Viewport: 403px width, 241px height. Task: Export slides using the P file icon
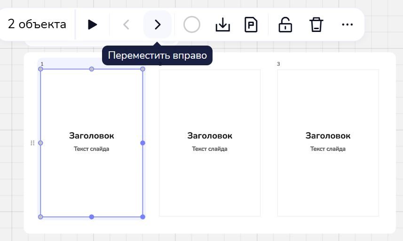point(251,24)
